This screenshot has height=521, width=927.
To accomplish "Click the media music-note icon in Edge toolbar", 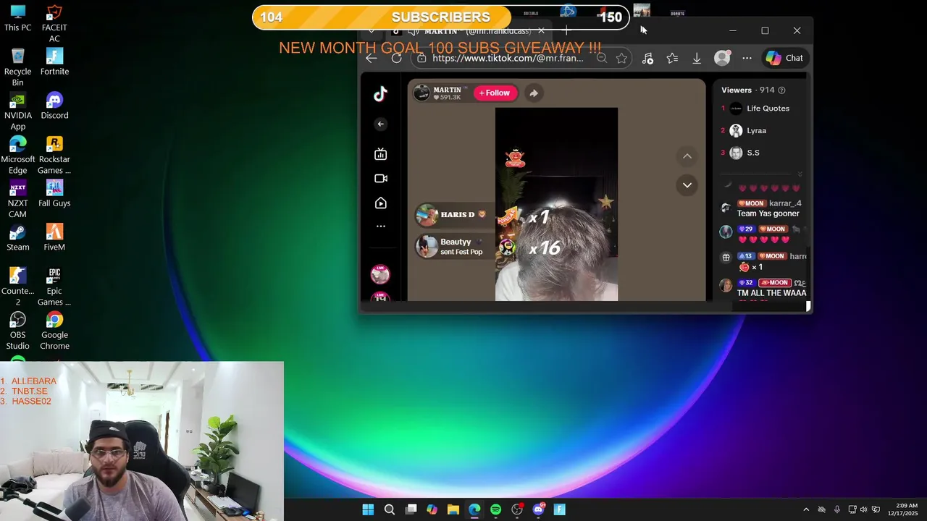I will point(647,58).
